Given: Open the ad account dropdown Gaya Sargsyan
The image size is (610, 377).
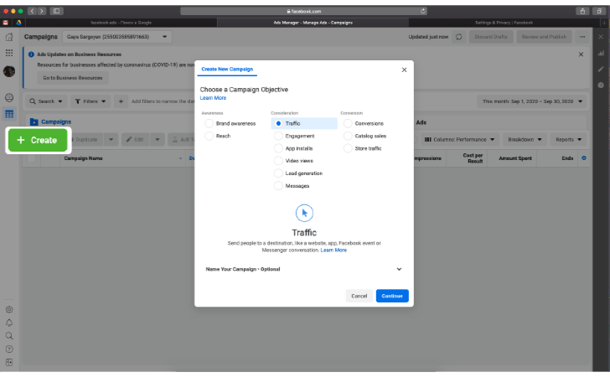Looking at the screenshot, I should coord(117,37).
